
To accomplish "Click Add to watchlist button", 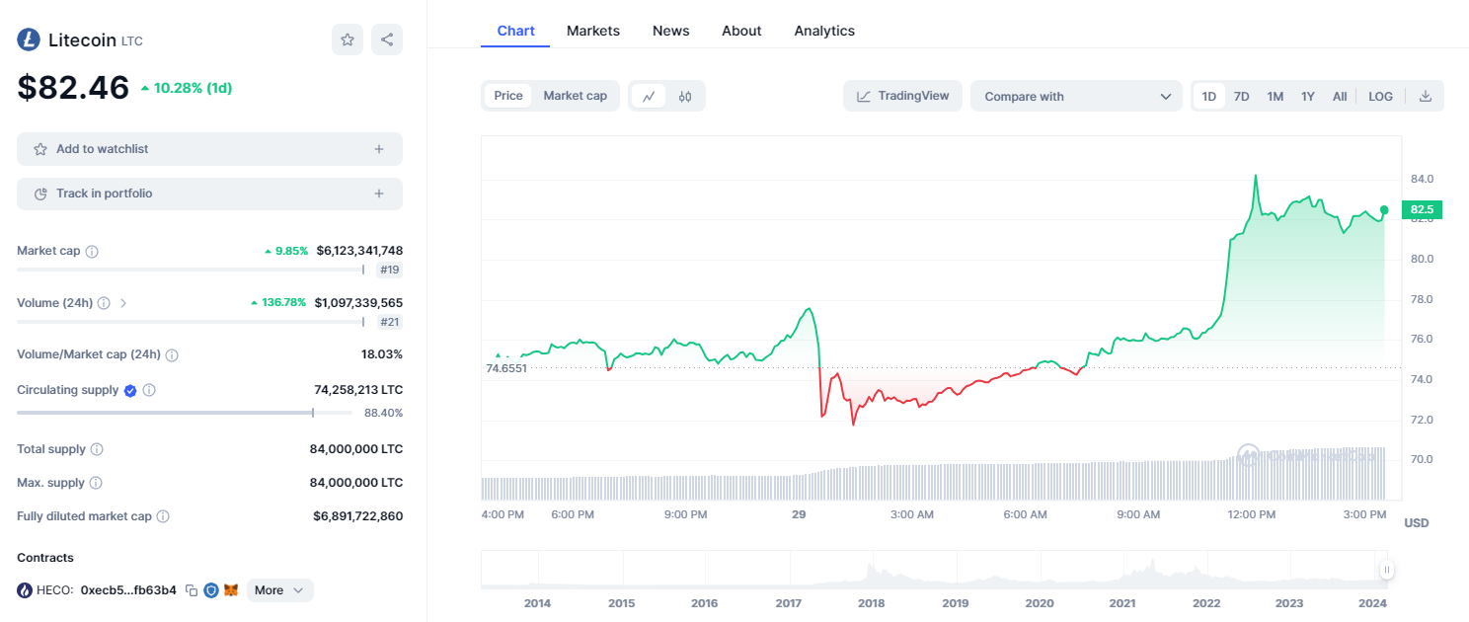I will coord(209,149).
